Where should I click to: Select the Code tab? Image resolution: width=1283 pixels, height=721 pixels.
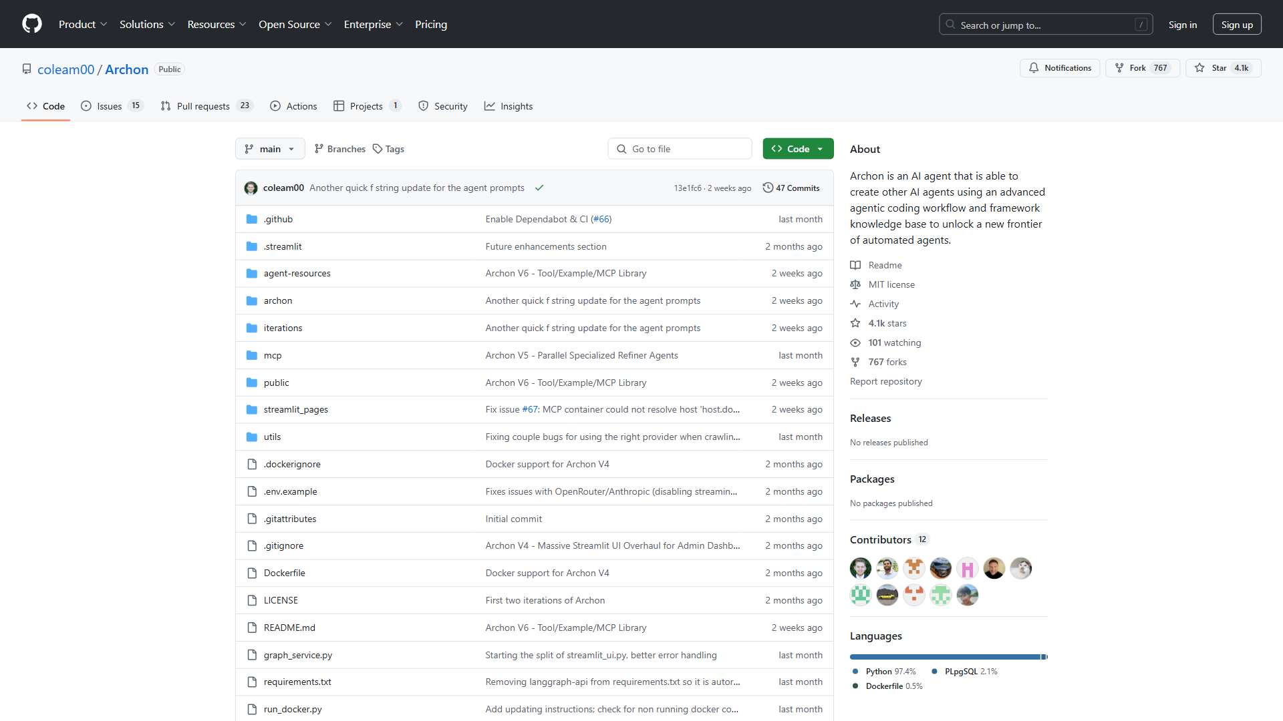click(45, 106)
